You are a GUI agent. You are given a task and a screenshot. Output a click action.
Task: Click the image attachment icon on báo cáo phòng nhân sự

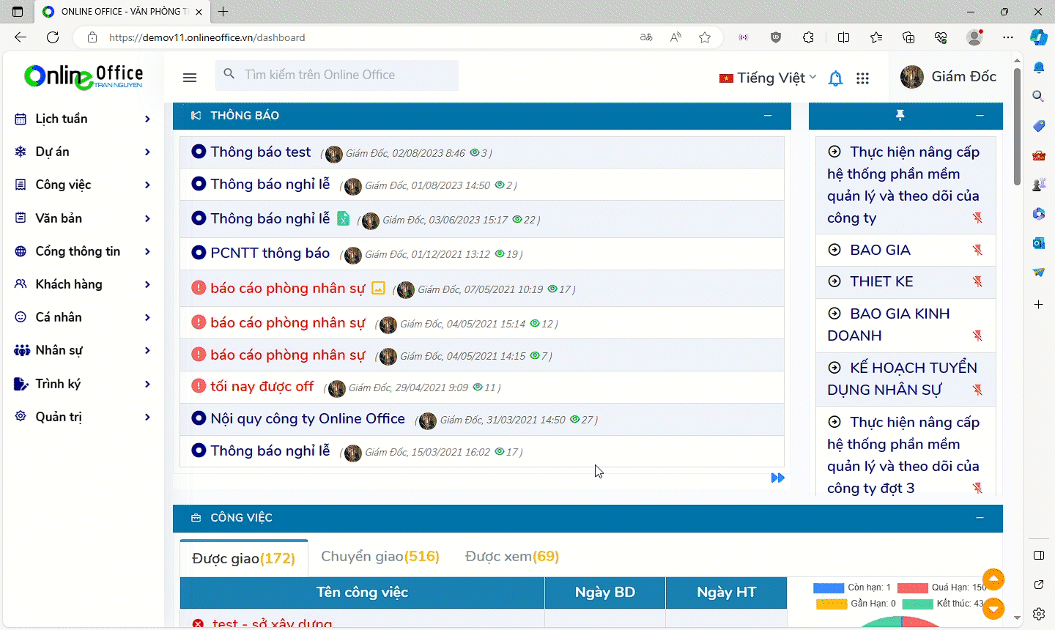pyautogui.click(x=378, y=288)
